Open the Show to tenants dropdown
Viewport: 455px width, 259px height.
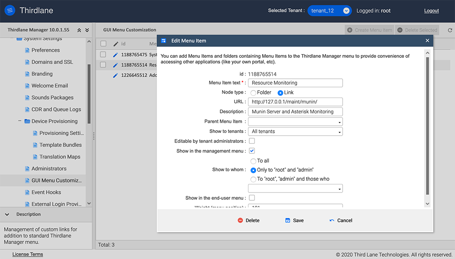295,132
